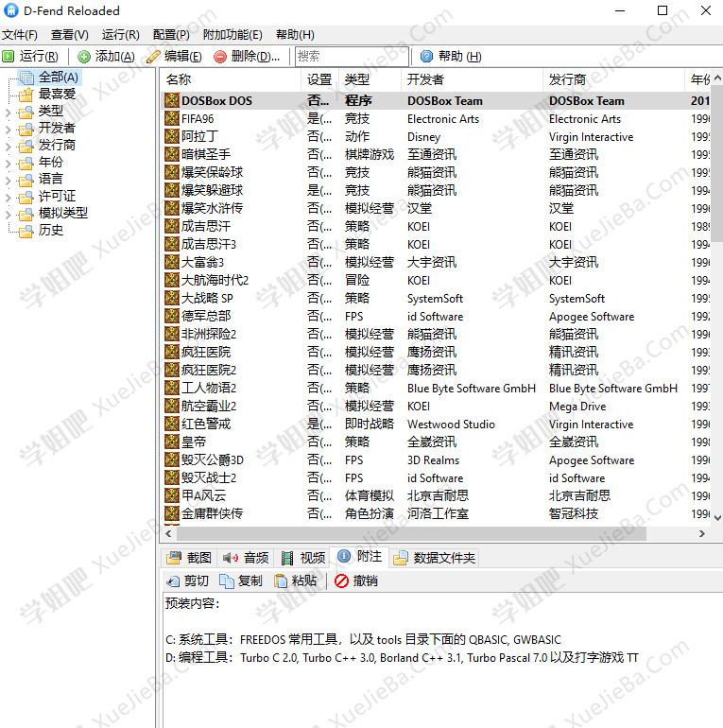Click the D-Fend Reloaded title bar app icon
Screen dimensions: 723x728
[x=10, y=10]
